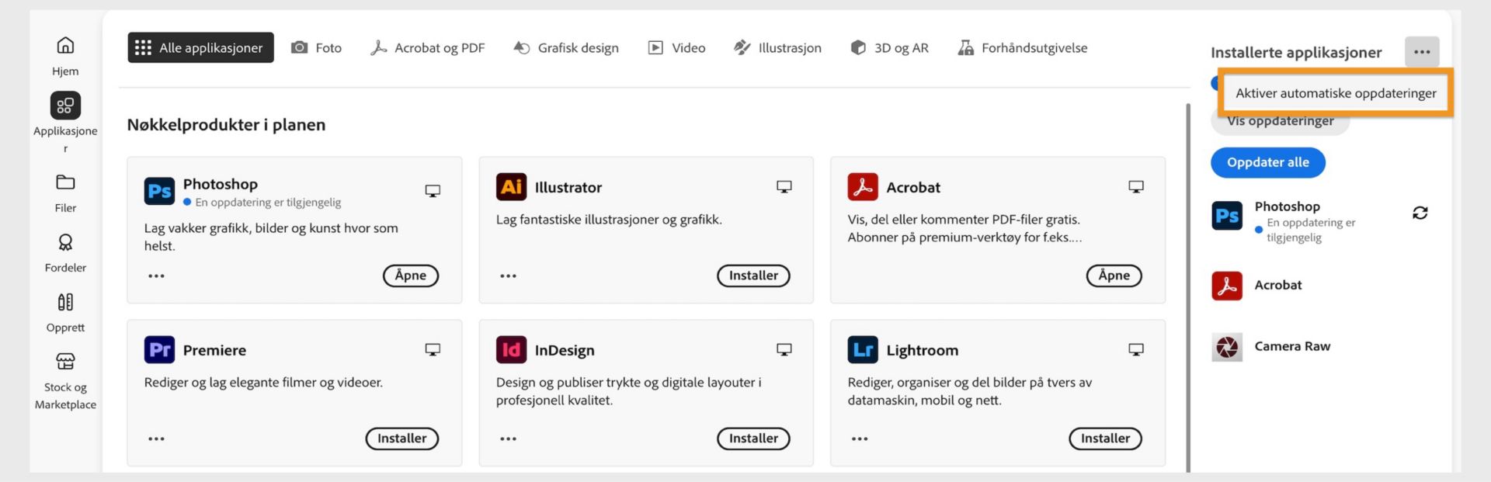Open Stock og Marketplace
The height and width of the screenshot is (482, 1491).
(x=65, y=380)
